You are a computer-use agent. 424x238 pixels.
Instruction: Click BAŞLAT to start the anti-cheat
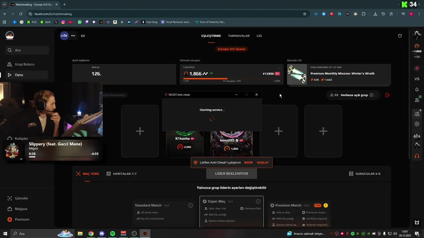tap(263, 163)
